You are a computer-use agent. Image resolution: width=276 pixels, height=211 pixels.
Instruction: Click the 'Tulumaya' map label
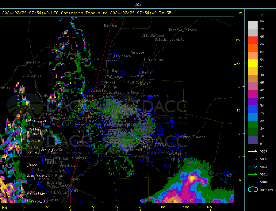(x=115, y=77)
